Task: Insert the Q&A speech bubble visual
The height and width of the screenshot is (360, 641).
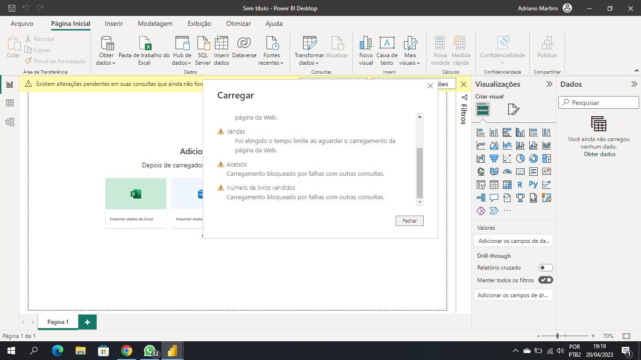Action: (x=494, y=198)
